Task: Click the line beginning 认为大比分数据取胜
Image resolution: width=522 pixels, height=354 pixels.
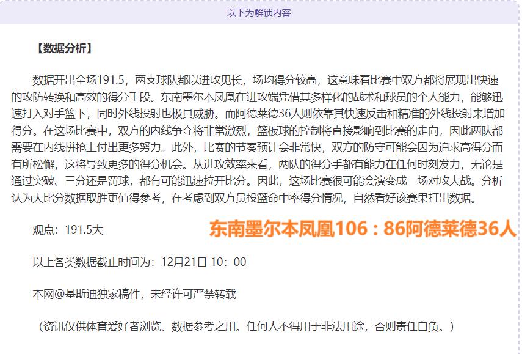Action: [x=245, y=198]
